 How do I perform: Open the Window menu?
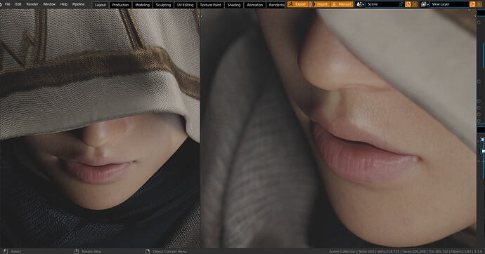(49, 4)
